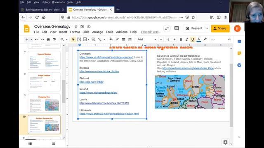Click the text box tool
The width and height of the screenshot is (264, 148).
point(79,39)
